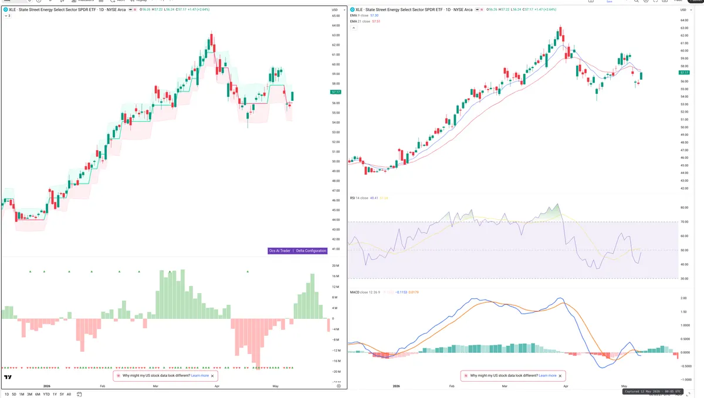This screenshot has width=704, height=398.
Task: Click the Mar label on the left chart's time axis
Action: coord(155,386)
